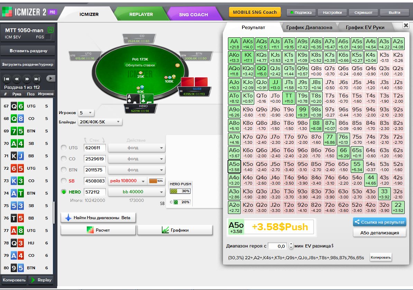Screen dimensions: 413x290
Task: Open Настройки settings button
Action: pyautogui.click(x=332, y=12)
